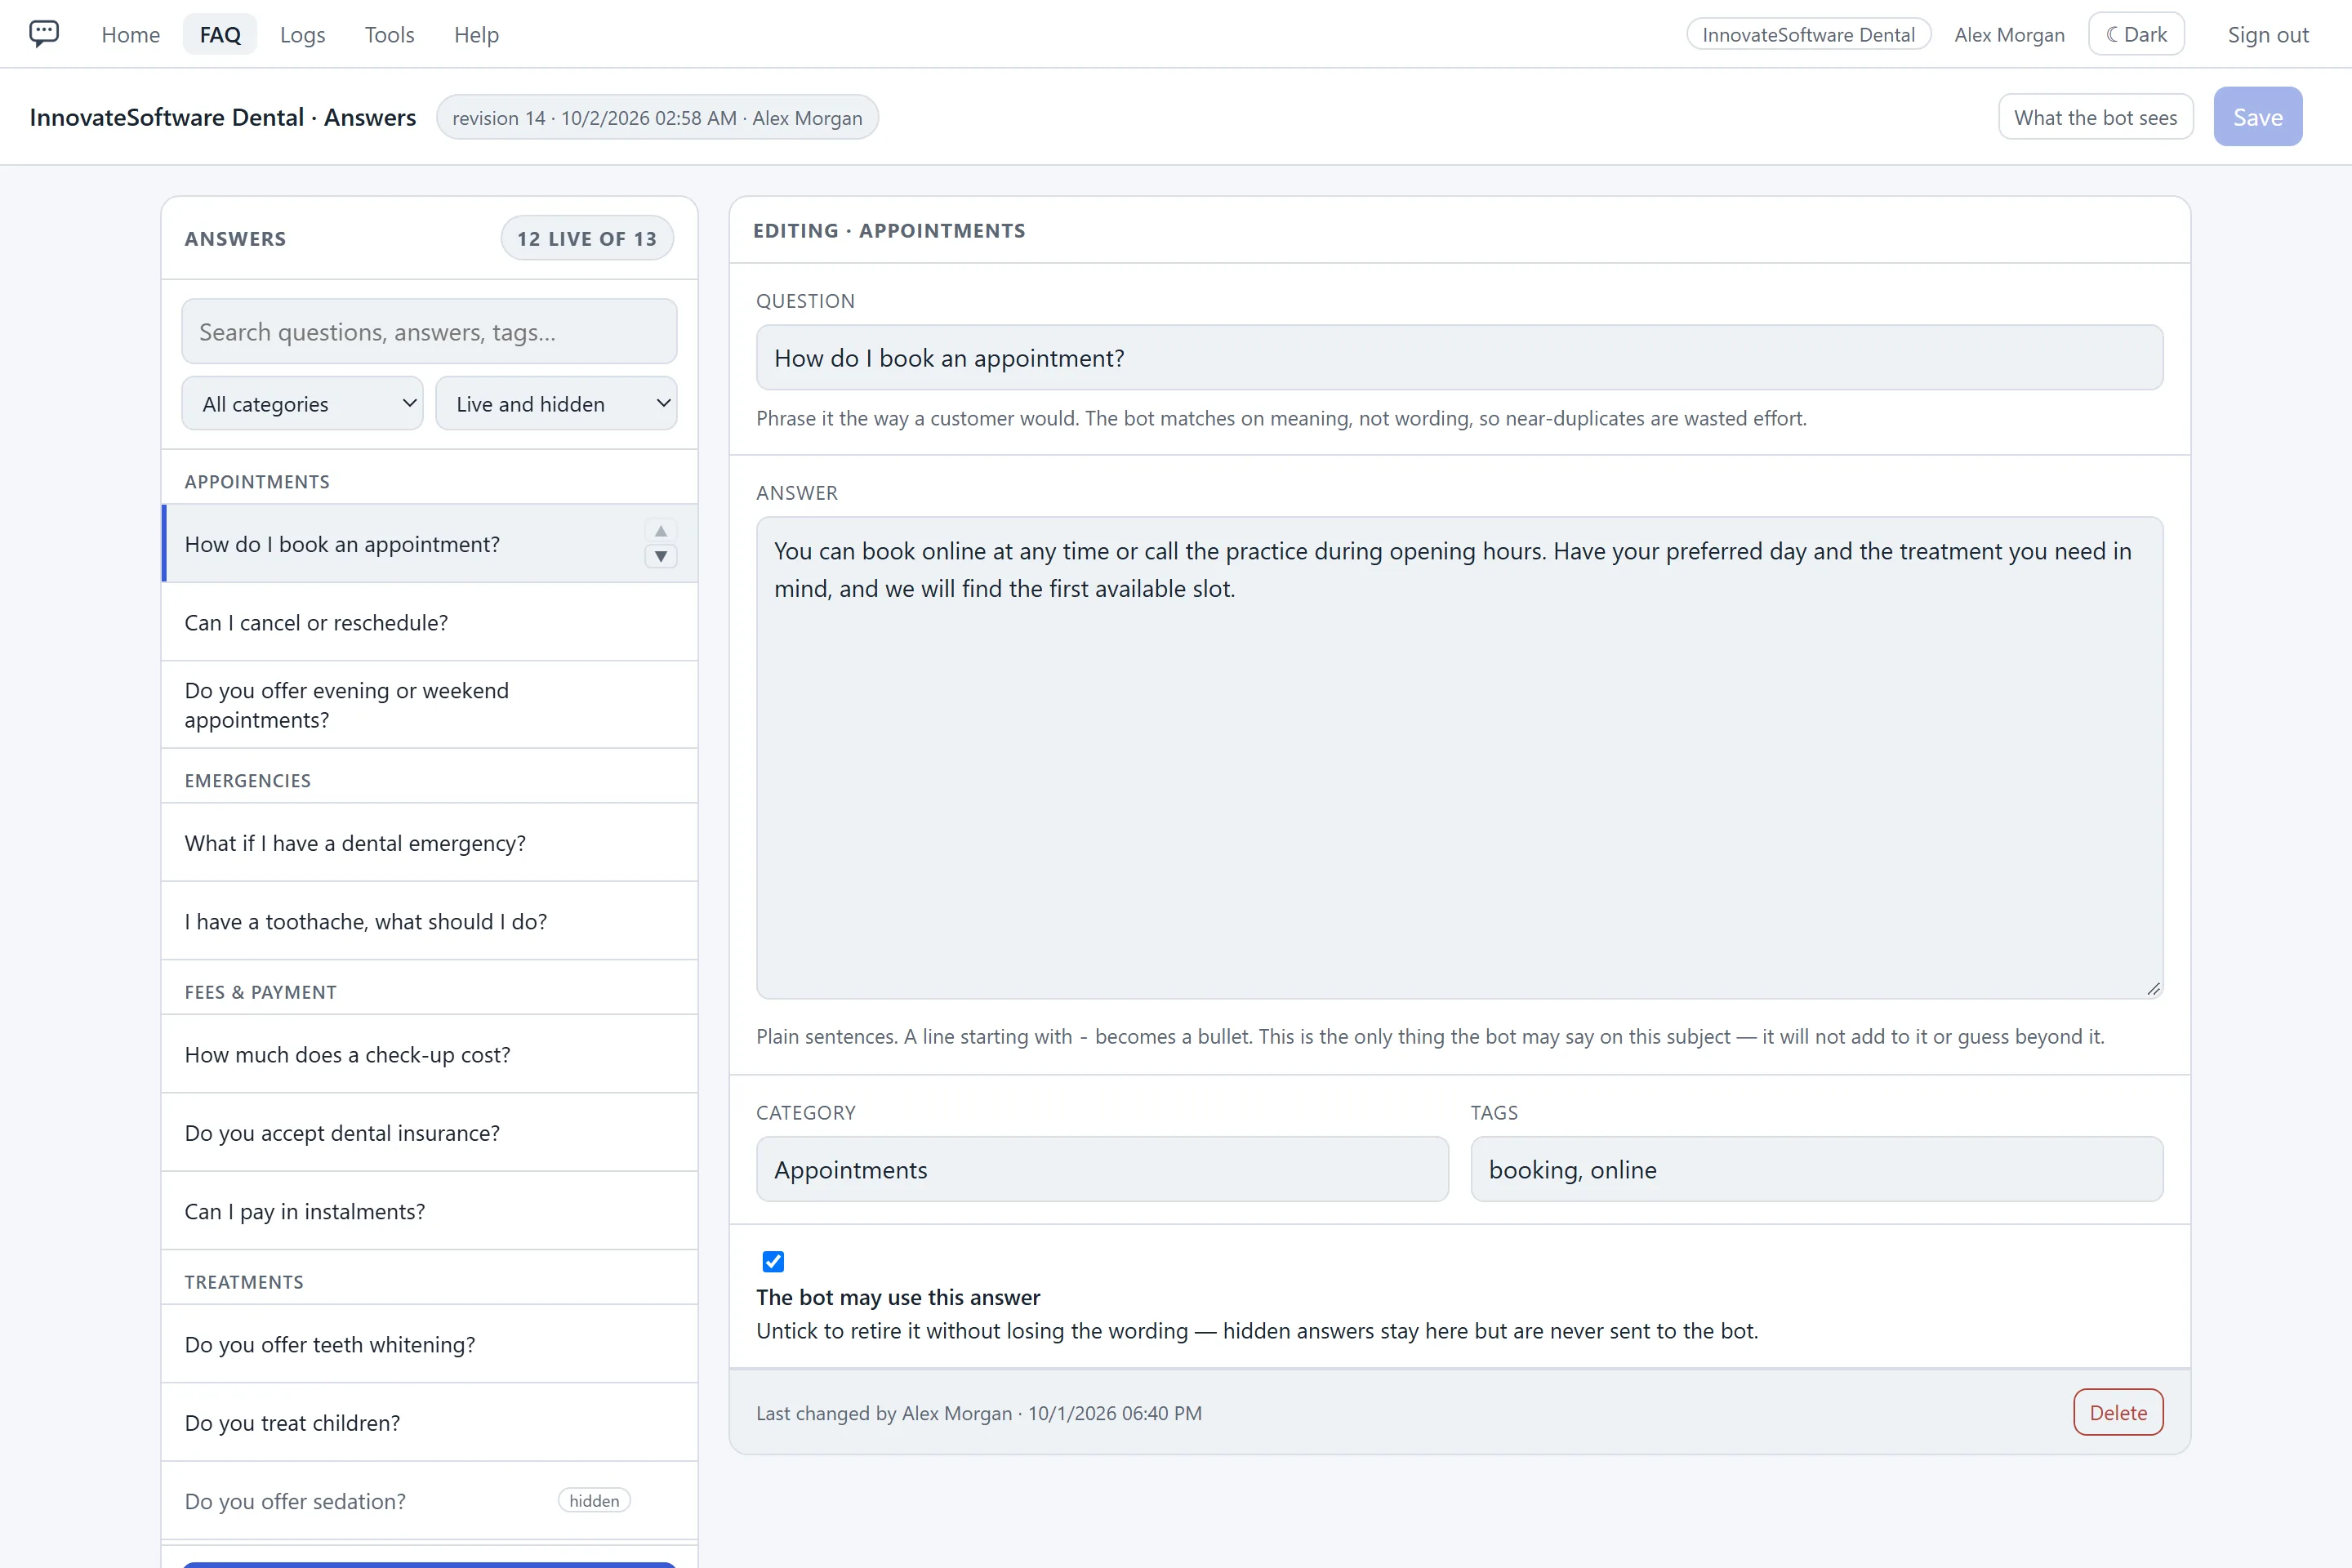This screenshot has height=1568, width=2352.
Task: Select 'Do you accept dental insurance?'
Action: 429,1132
